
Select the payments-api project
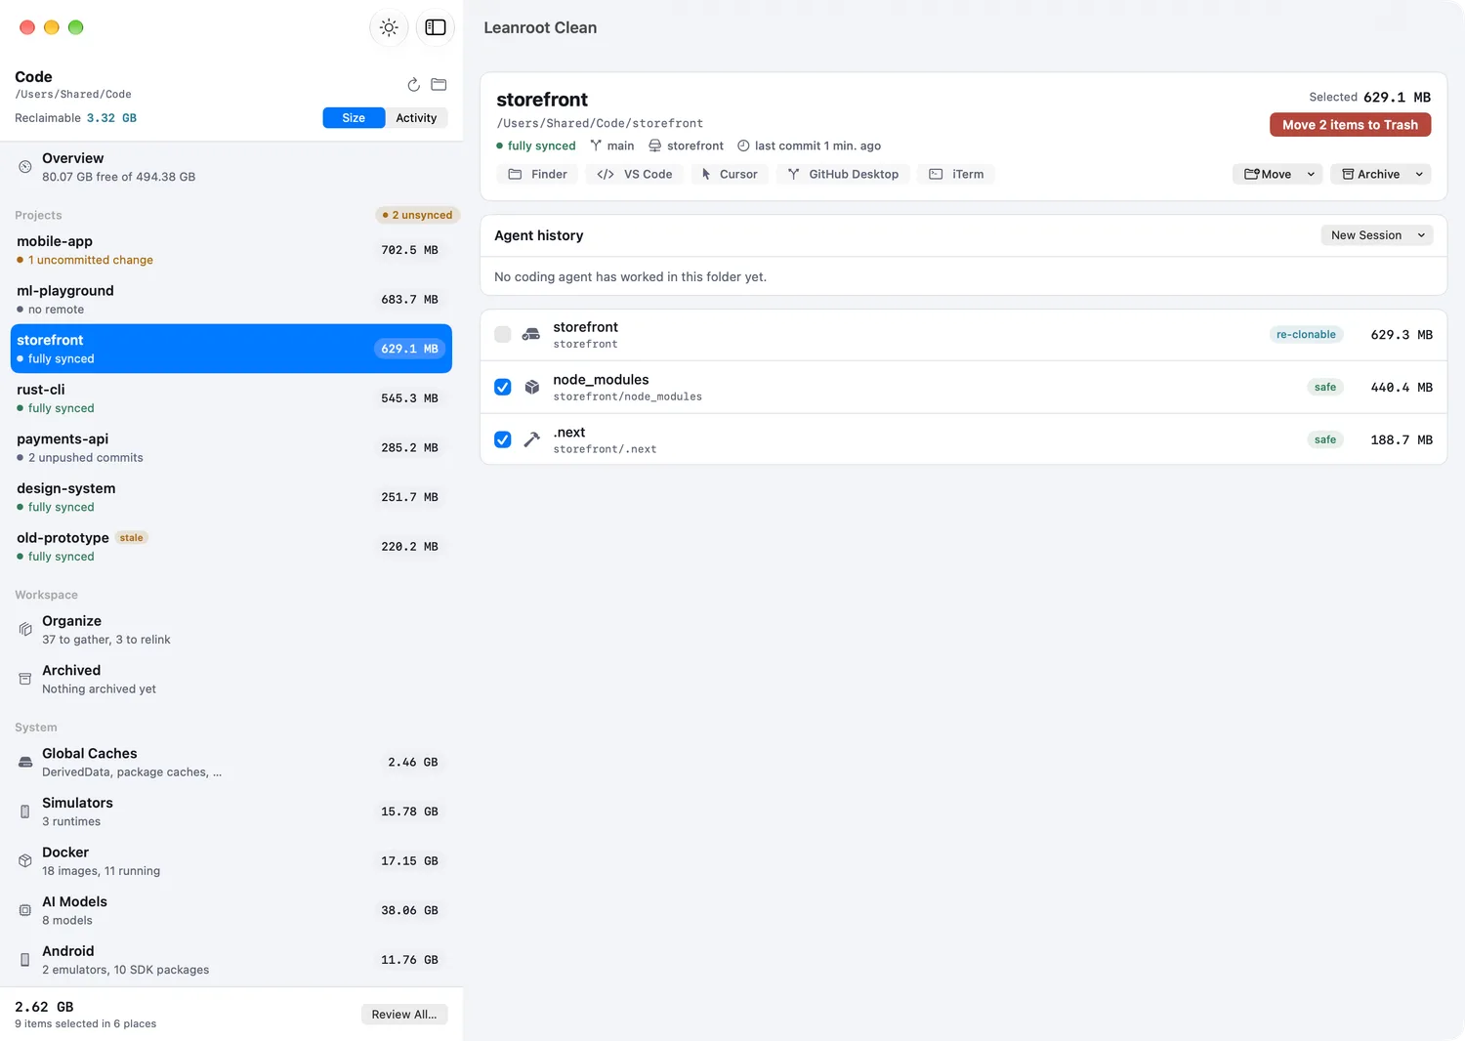[231, 447]
